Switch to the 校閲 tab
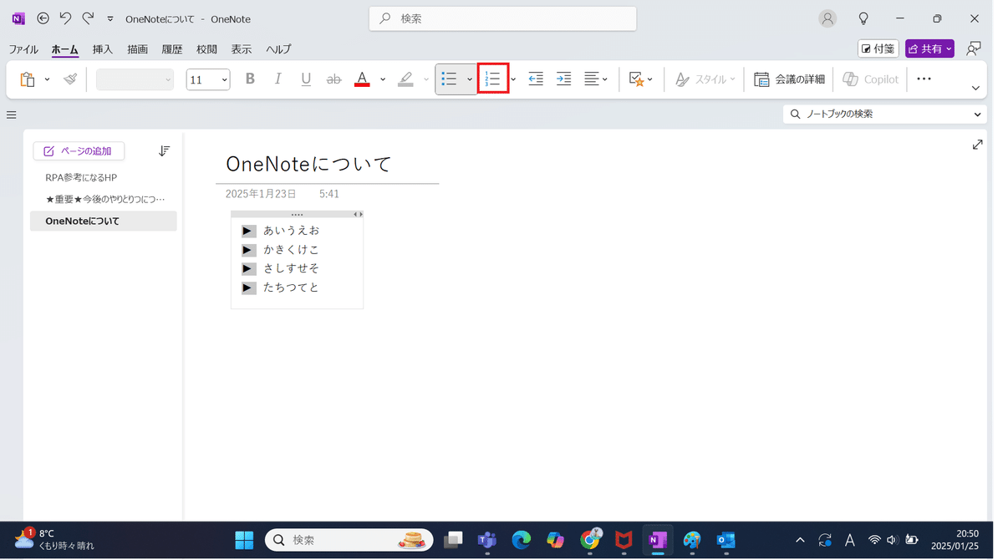Viewport: 1003px width, 560px height. coord(206,49)
